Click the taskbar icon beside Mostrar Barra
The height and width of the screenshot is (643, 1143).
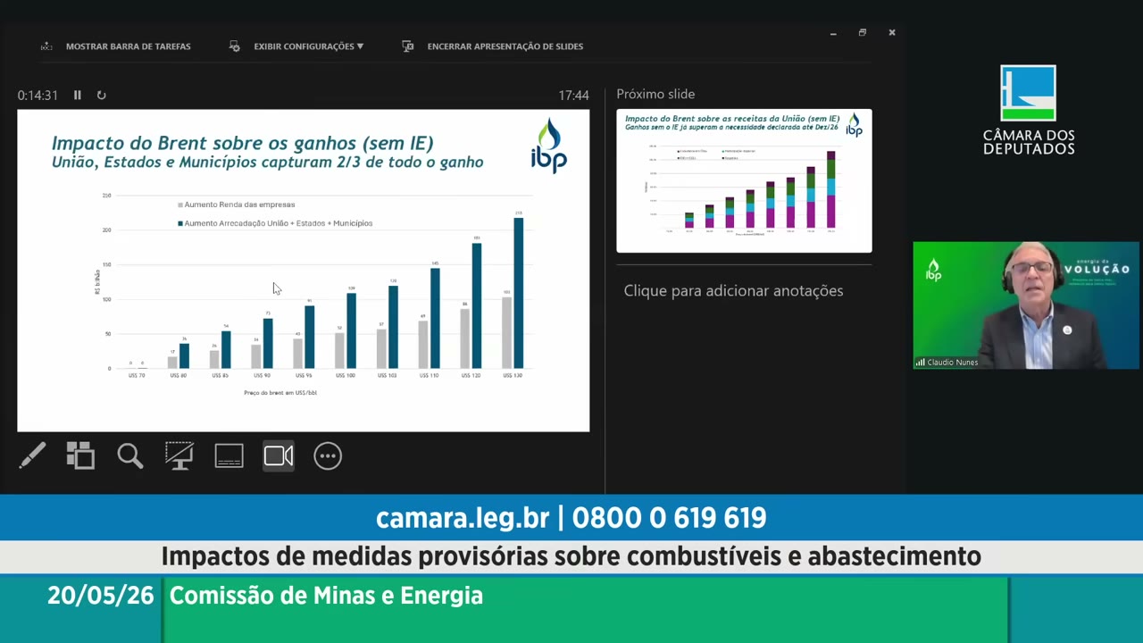click(x=46, y=46)
